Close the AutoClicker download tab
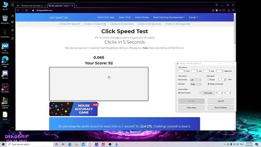This screenshot has width=261, height=147. [x=45, y=6]
